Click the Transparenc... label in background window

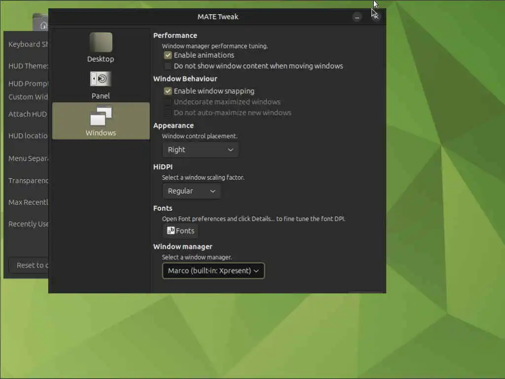(28, 181)
